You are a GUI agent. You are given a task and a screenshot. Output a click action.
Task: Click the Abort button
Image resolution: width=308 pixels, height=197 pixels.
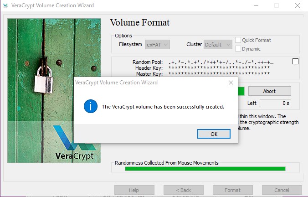[270, 91]
